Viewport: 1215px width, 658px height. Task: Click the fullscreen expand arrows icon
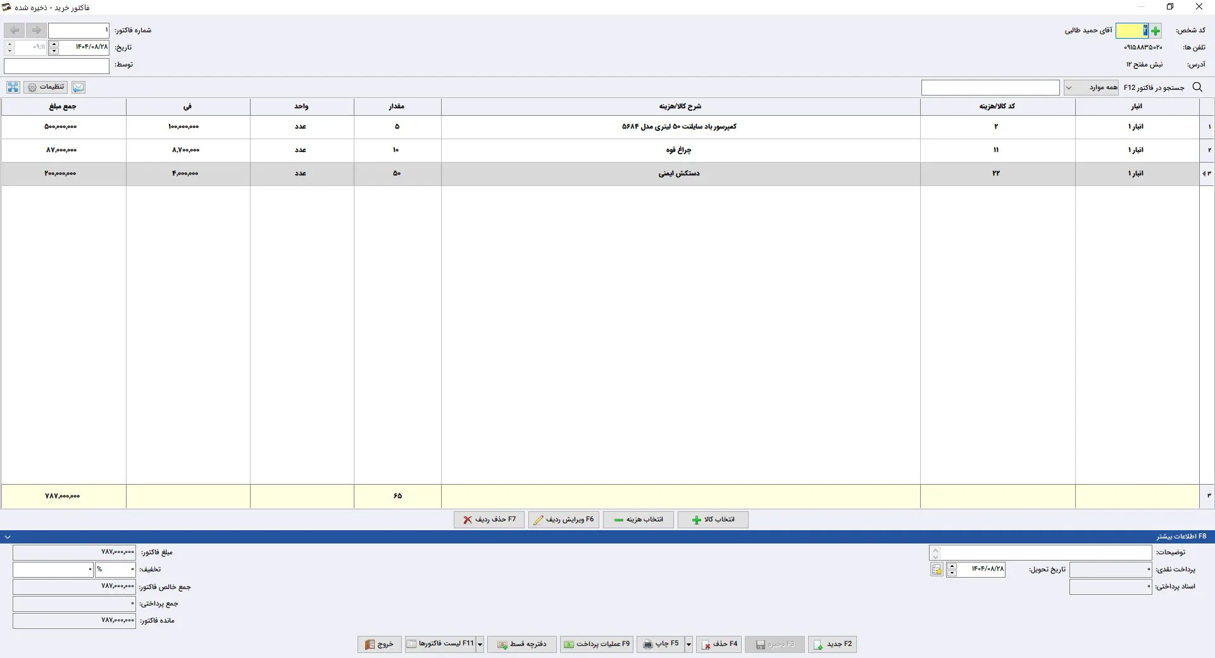click(x=13, y=87)
